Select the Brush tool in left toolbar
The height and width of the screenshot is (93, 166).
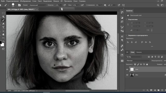3,20
